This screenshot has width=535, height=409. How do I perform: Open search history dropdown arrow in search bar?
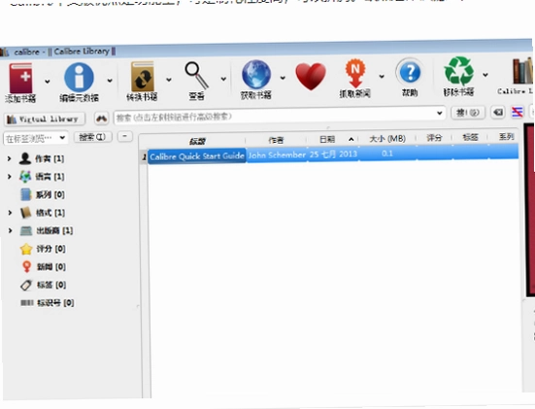pos(440,113)
